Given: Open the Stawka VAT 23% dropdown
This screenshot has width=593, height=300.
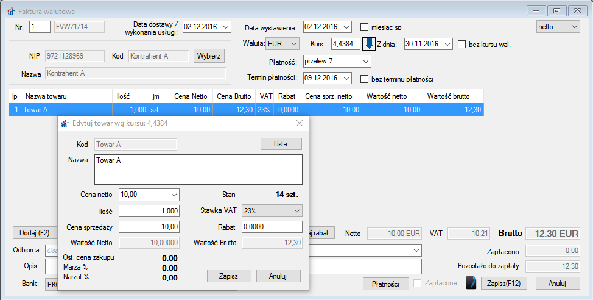Looking at the screenshot, I should (x=296, y=210).
